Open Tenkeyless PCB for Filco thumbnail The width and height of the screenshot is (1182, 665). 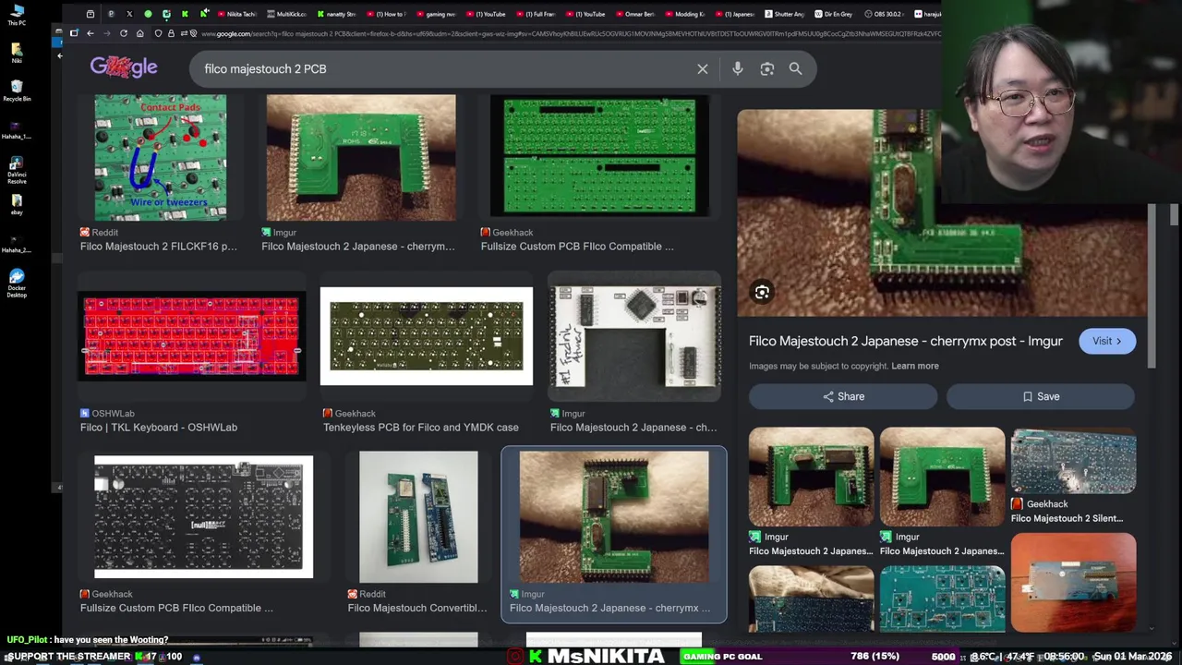pyautogui.click(x=426, y=336)
